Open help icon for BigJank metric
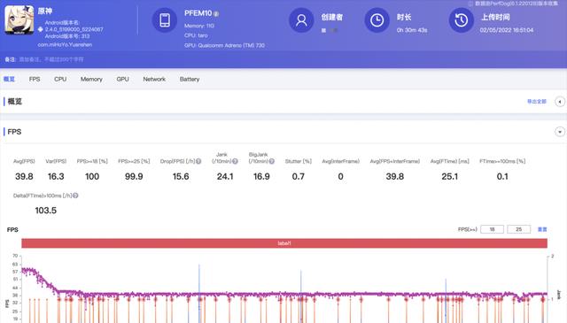The width and height of the screenshot is (567, 323). pyautogui.click(x=272, y=161)
